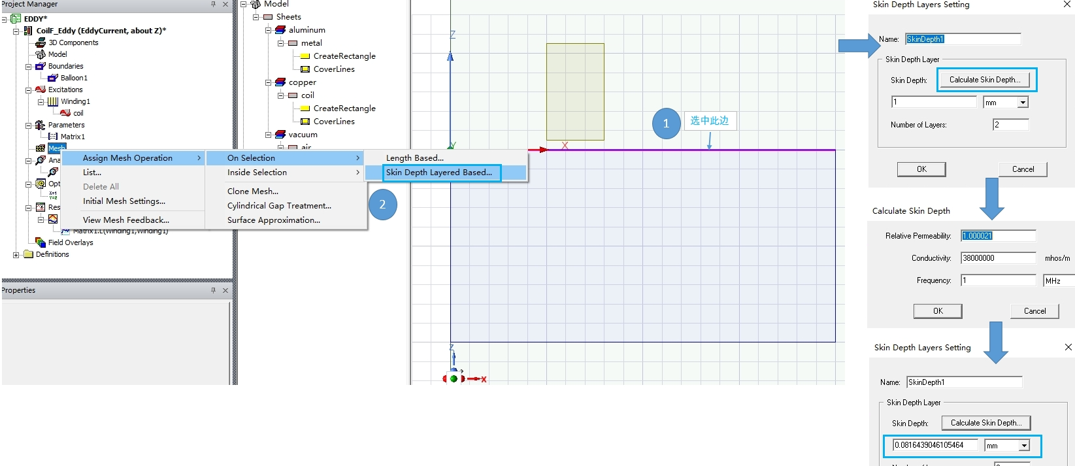Select CreateRectangle icon under coil sheet
Viewport: 1075px width, 466px height.
(x=305, y=108)
